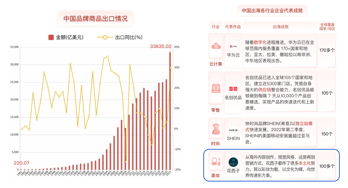
Task: Click the beauty makeup compact icon
Action: (x=216, y=162)
